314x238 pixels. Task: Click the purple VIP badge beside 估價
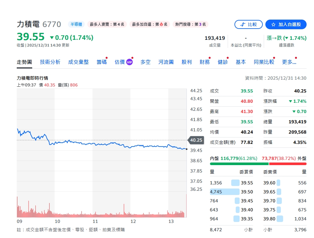point(129,62)
